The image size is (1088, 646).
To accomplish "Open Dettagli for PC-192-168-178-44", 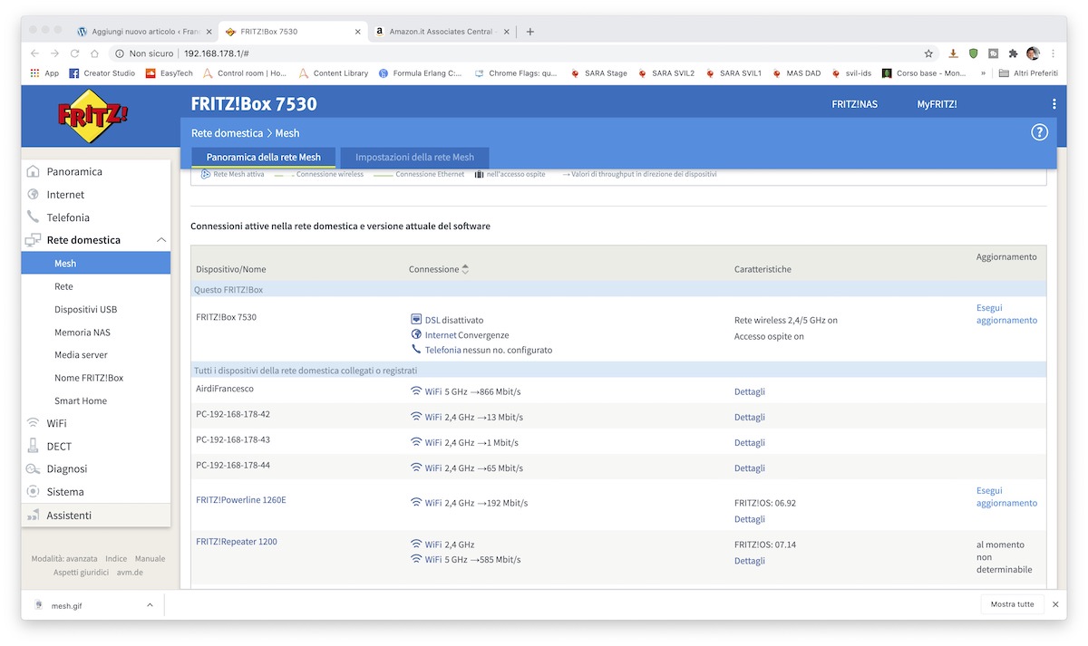I will pos(750,468).
